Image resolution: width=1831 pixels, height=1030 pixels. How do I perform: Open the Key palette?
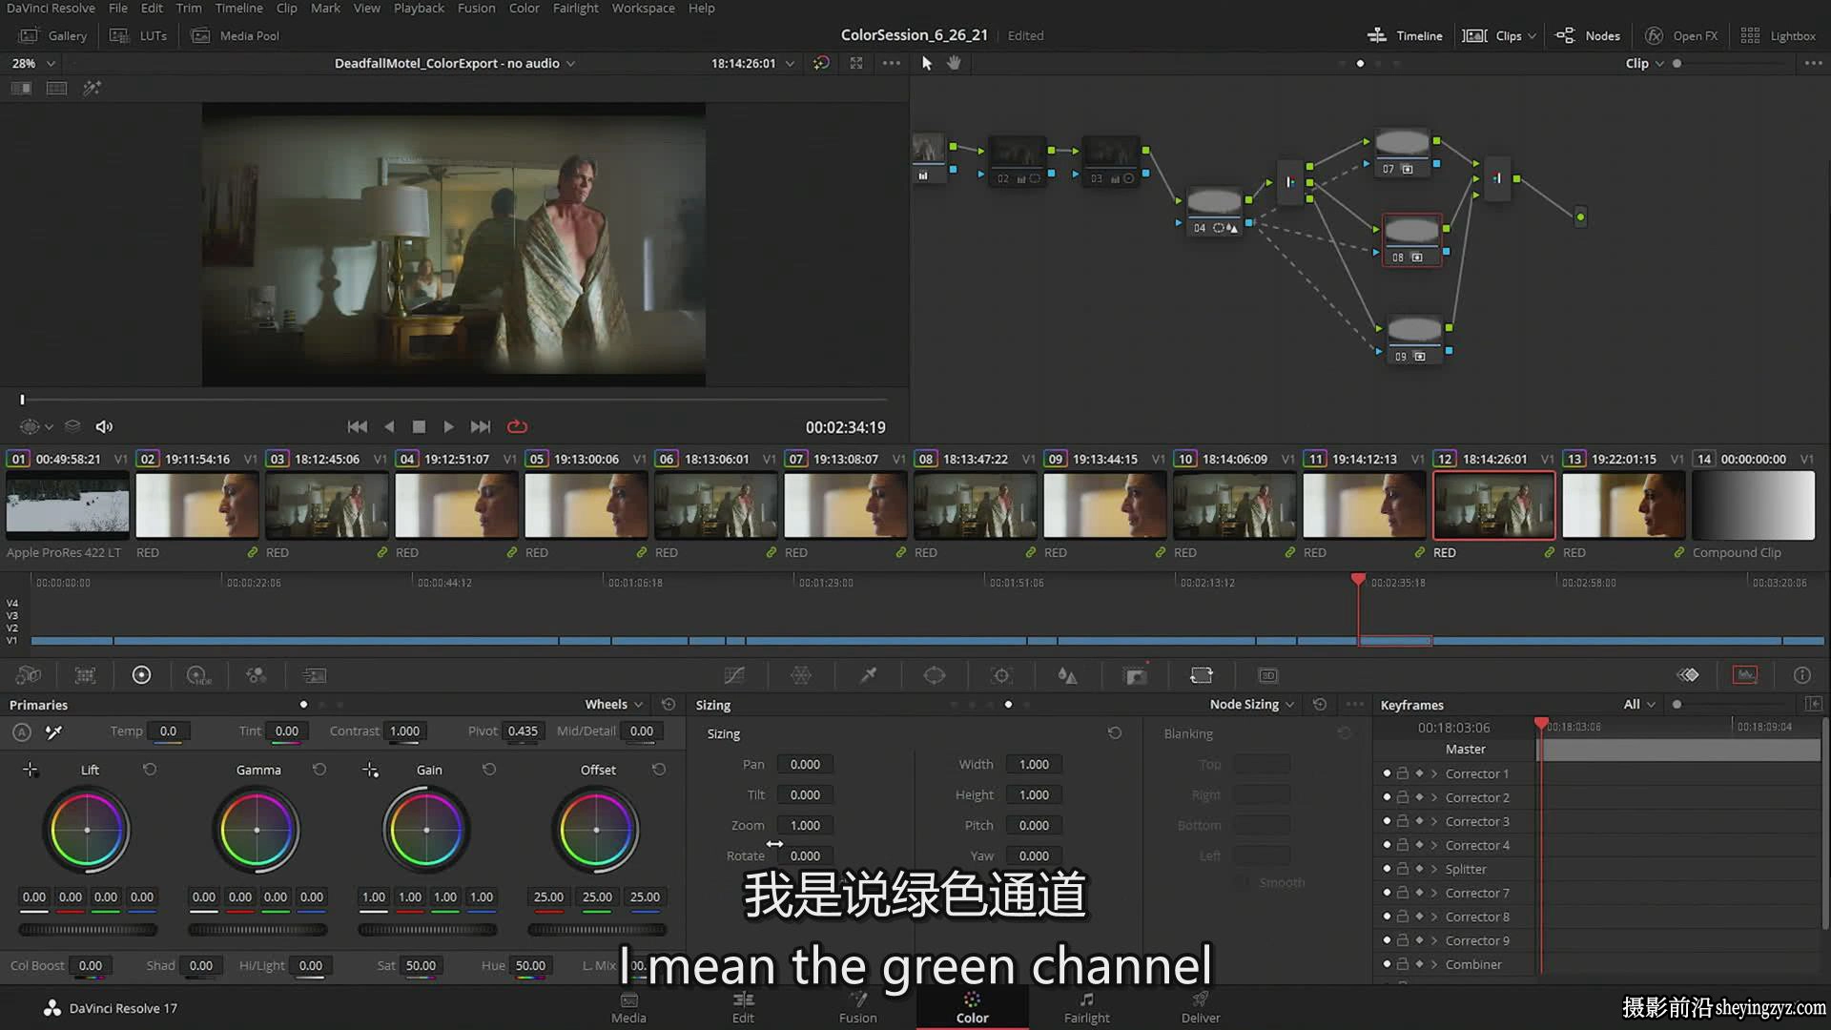point(1135,675)
